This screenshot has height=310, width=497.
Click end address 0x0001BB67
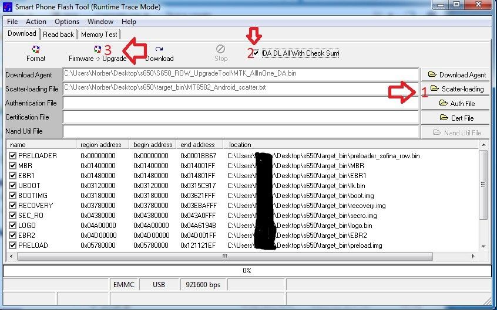(199, 156)
